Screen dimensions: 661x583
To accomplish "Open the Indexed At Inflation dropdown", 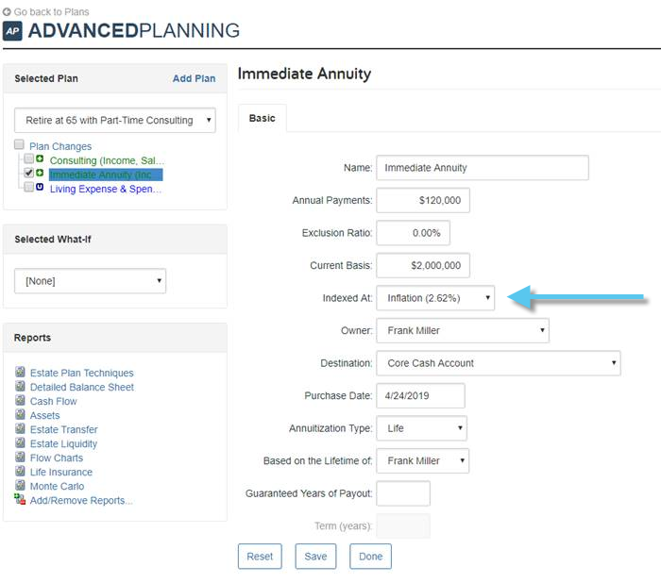I will click(435, 298).
